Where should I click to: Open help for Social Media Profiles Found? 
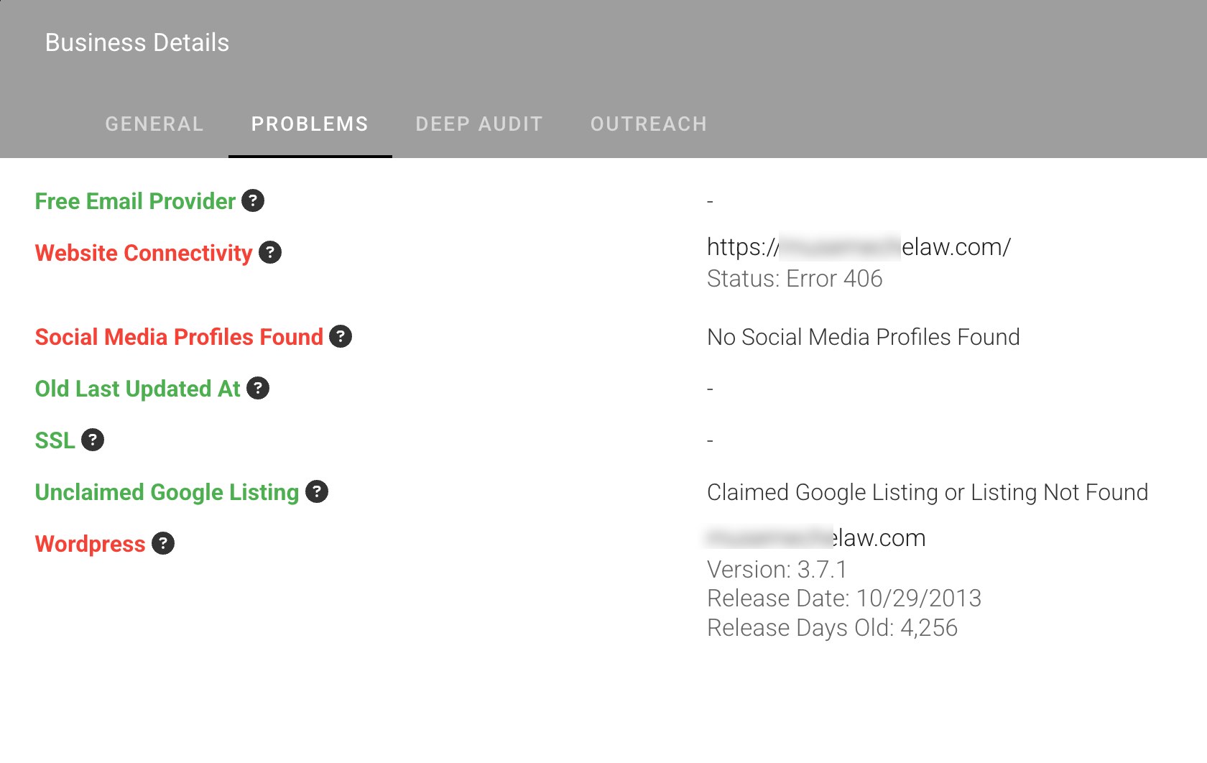(341, 336)
